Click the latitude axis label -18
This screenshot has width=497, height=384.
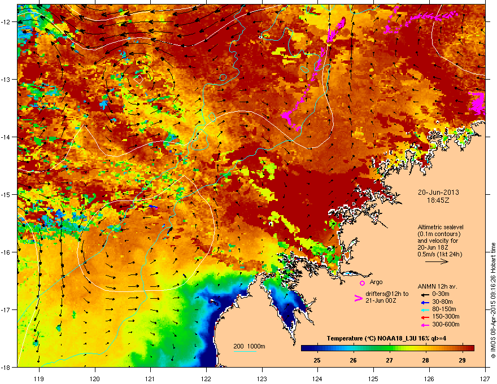click(x=6, y=367)
